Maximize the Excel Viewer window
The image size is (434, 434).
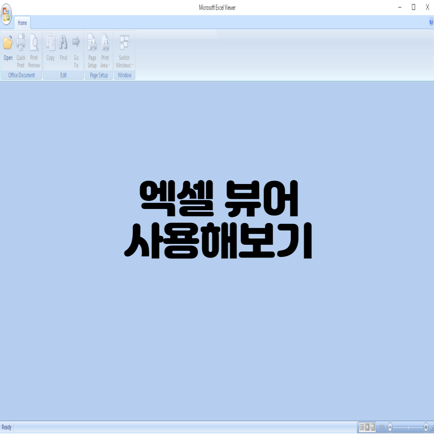[414, 8]
